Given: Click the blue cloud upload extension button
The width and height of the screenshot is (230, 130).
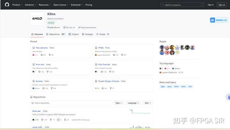Looking at the screenshot, I should point(219,20).
